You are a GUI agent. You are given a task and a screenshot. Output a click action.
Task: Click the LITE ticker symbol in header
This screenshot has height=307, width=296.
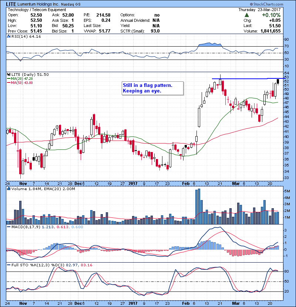click(x=12, y=4)
